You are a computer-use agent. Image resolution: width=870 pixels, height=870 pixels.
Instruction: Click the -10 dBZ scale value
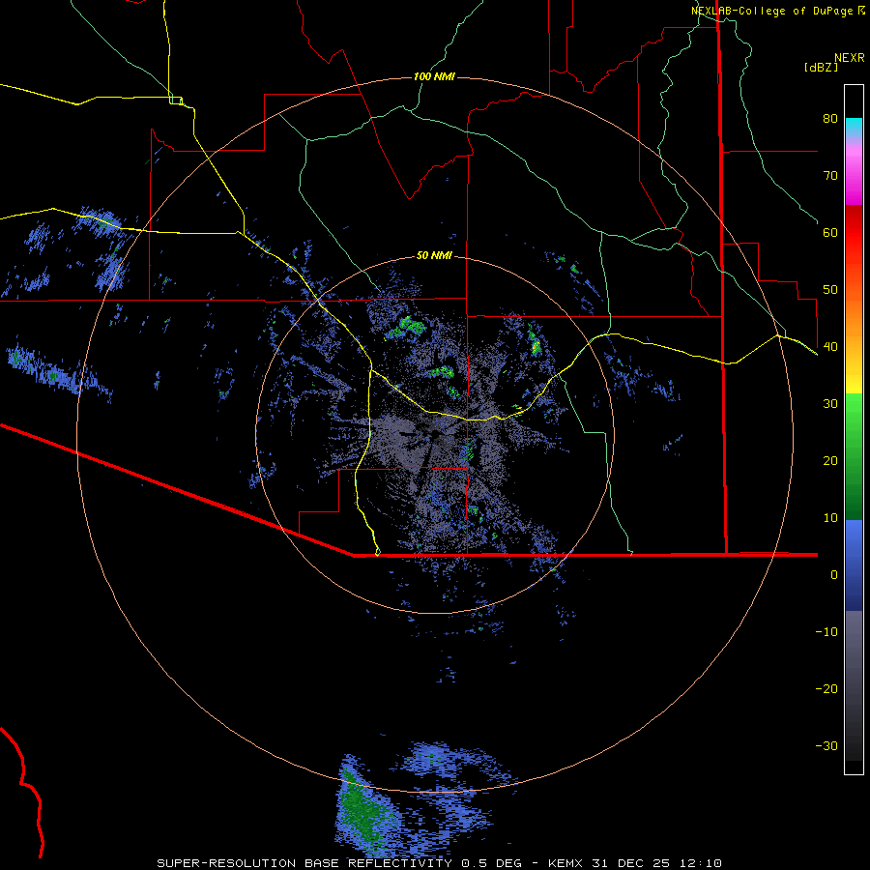point(826,631)
